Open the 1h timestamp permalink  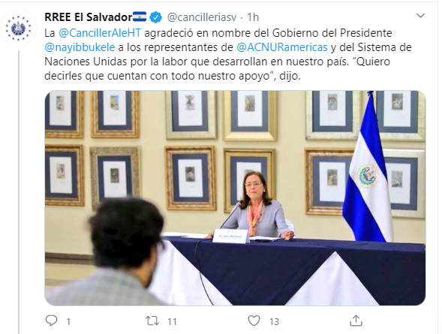click(253, 17)
